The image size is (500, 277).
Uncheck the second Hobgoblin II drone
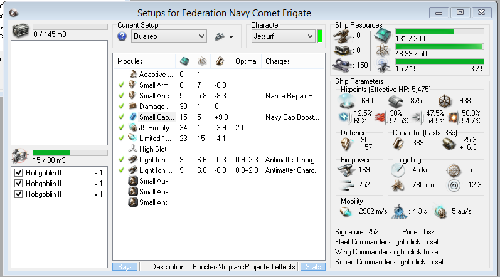(x=18, y=184)
